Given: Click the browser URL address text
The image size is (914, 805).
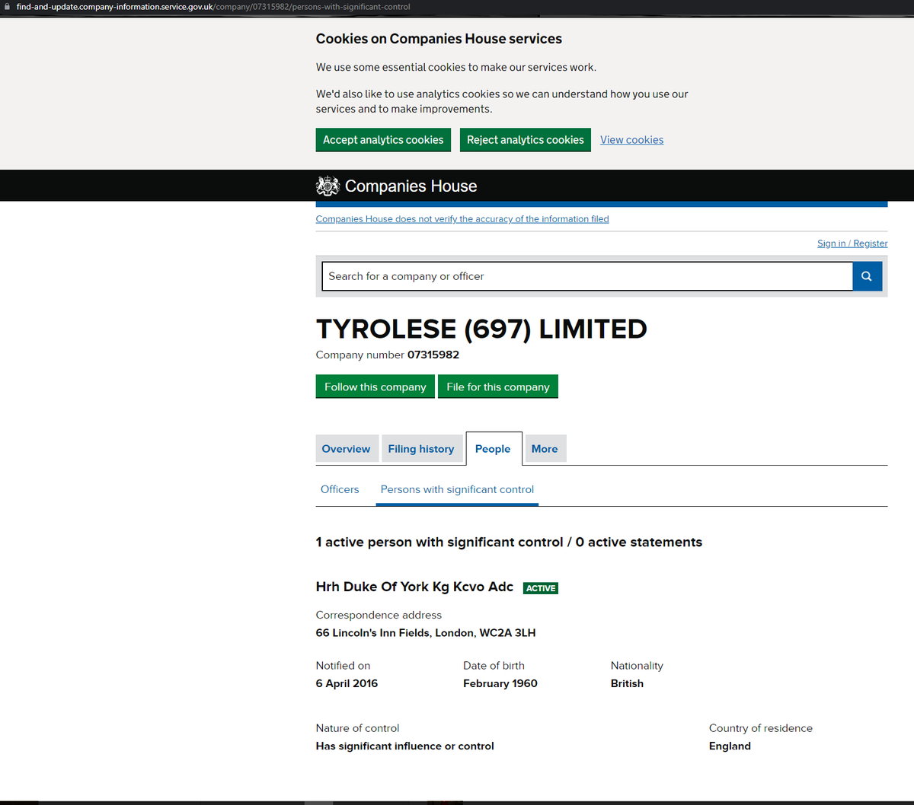Looking at the screenshot, I should [213, 7].
